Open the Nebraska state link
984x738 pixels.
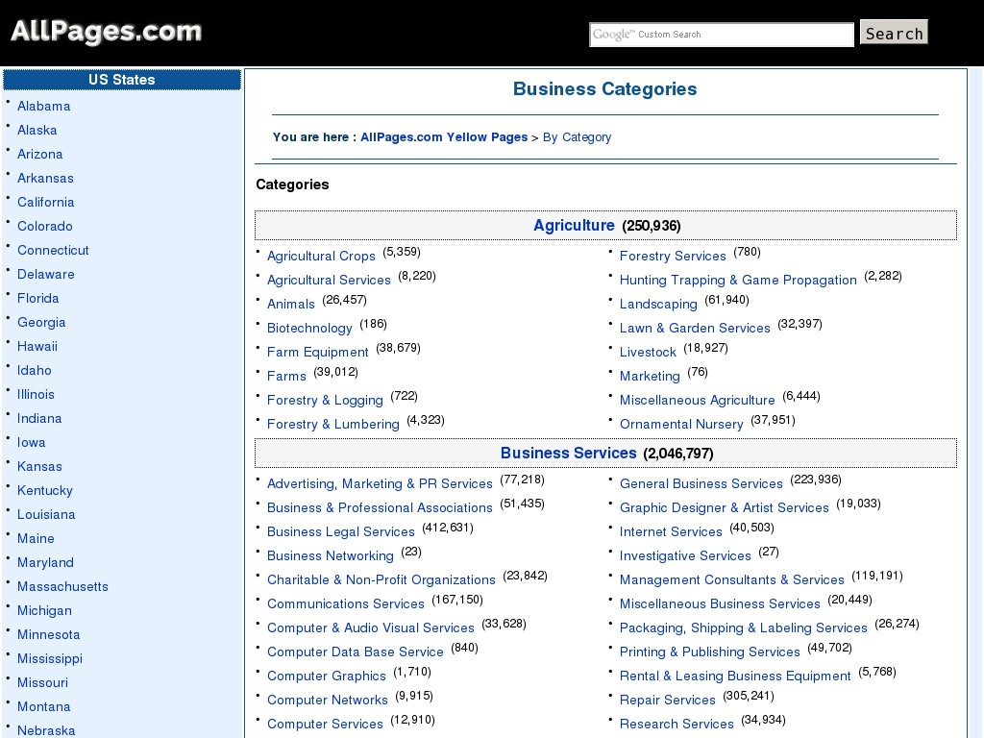46,730
